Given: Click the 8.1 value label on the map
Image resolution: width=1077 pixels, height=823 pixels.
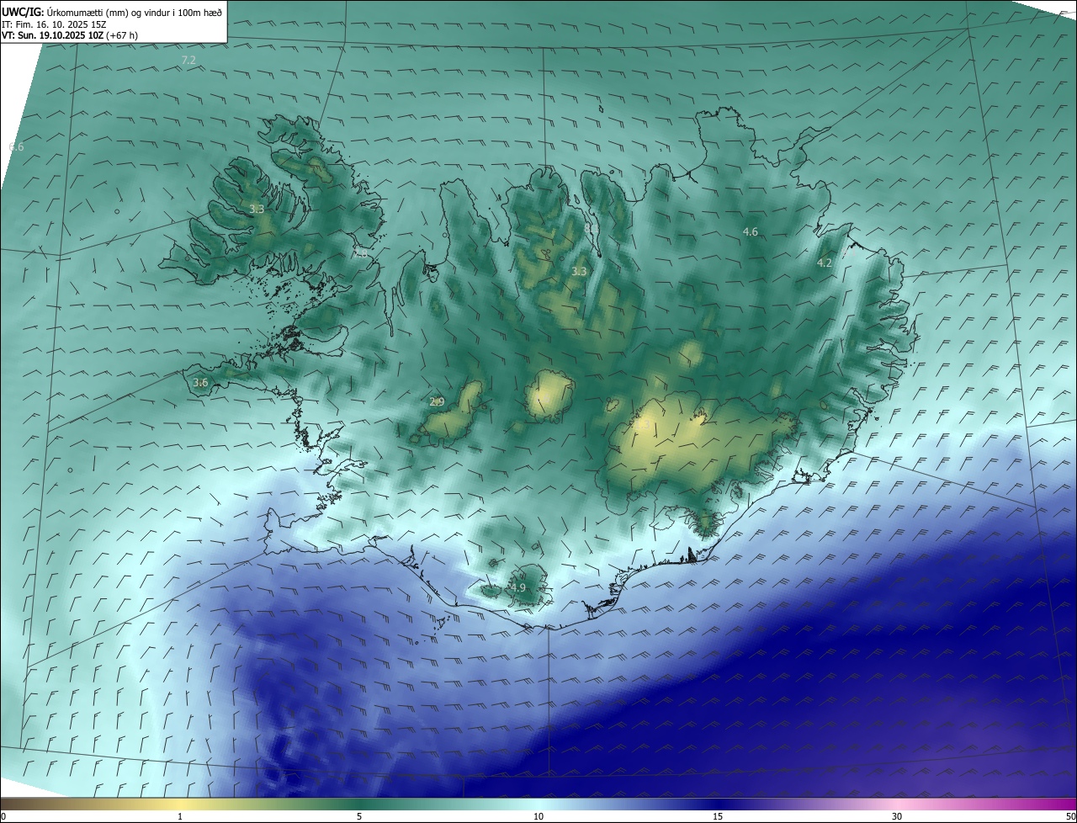Looking at the screenshot, I should (590, 227).
